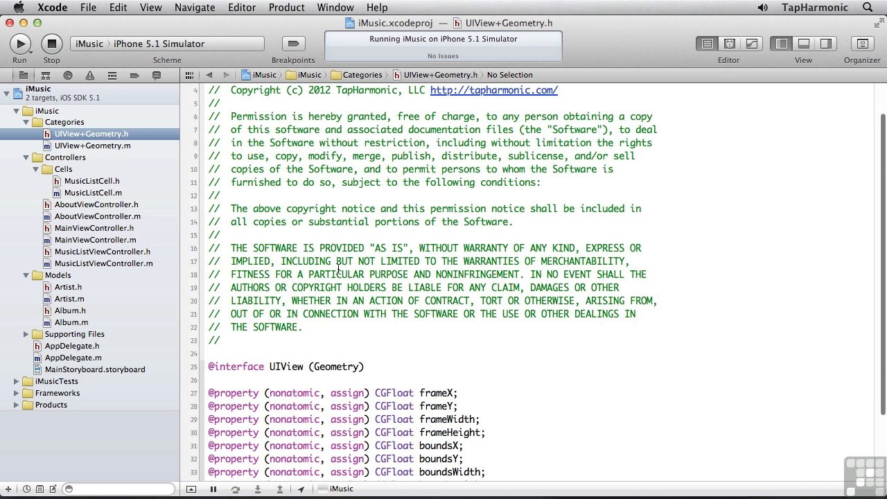Show the Project navigator
Screen dimensions: 887x499
pos(23,75)
